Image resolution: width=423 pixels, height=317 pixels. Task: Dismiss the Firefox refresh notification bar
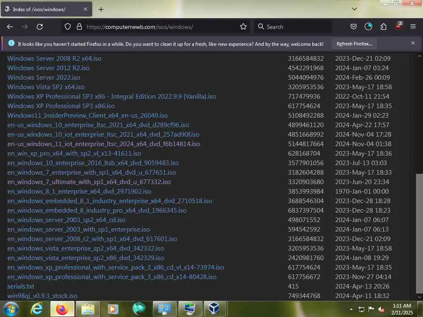tap(413, 43)
